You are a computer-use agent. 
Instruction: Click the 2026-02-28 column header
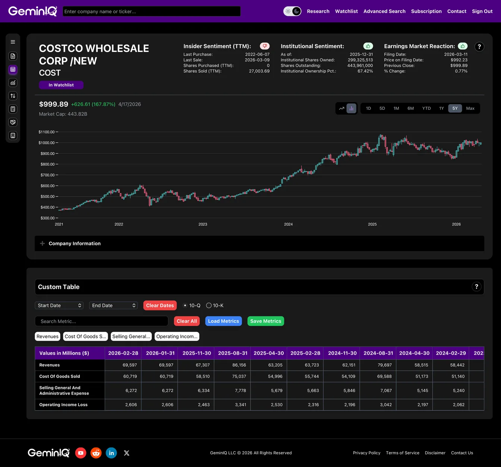(123, 353)
